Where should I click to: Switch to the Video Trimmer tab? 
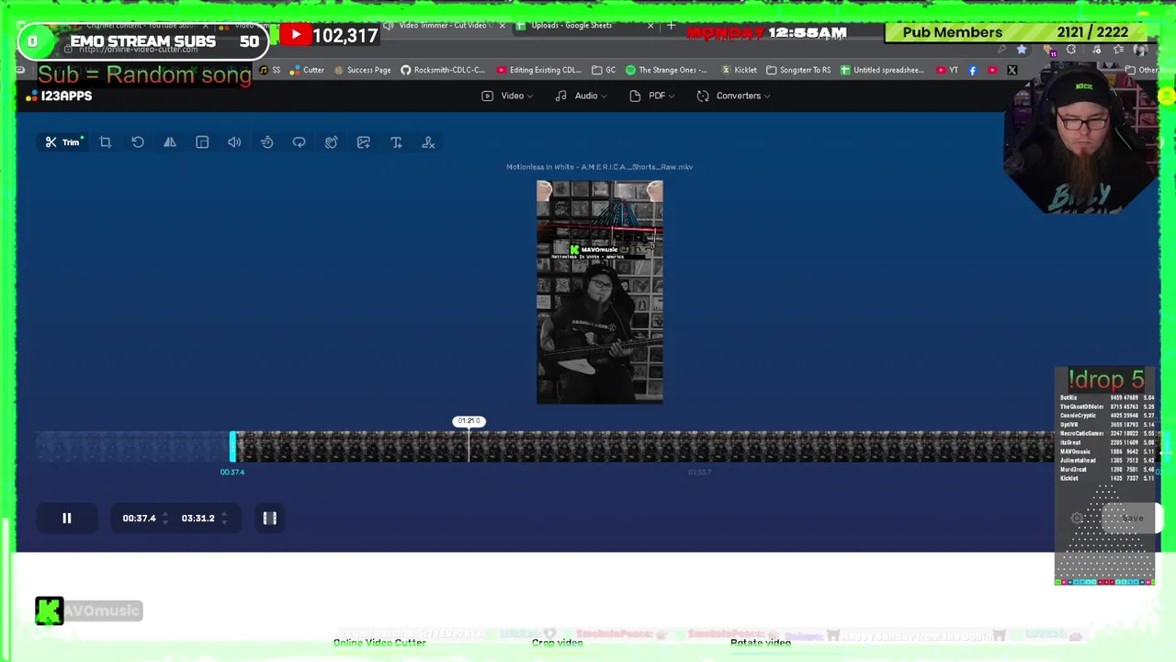tap(443, 26)
